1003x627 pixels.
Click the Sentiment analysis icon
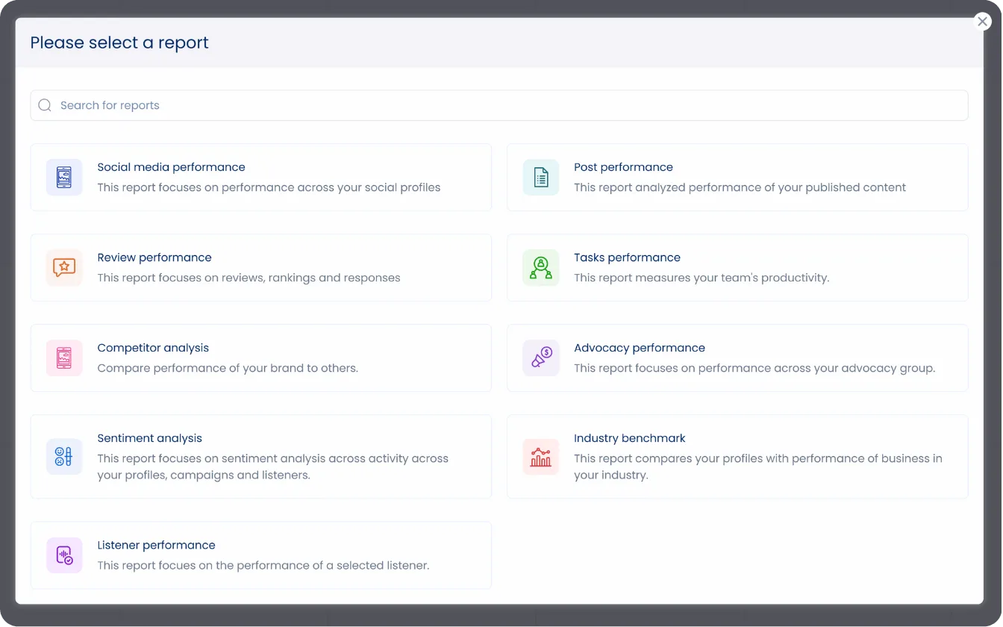(x=63, y=456)
